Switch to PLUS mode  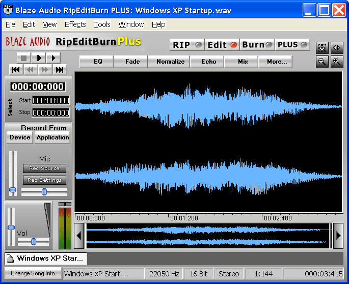tap(292, 45)
